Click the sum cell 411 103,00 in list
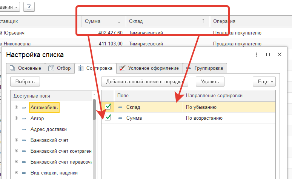The width and height of the screenshot is (292, 179). coord(111,44)
